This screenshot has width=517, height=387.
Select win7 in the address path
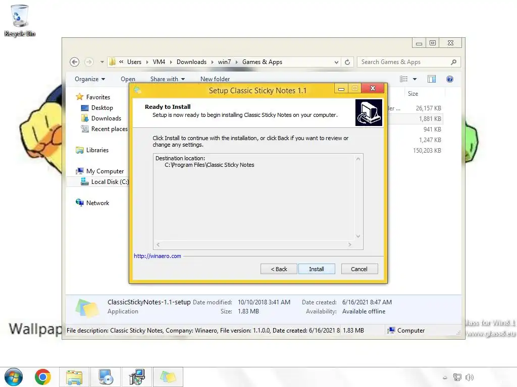pyautogui.click(x=224, y=62)
